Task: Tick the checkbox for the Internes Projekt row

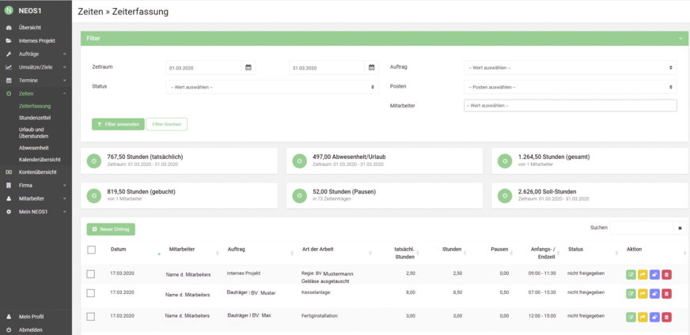Action: click(x=91, y=274)
